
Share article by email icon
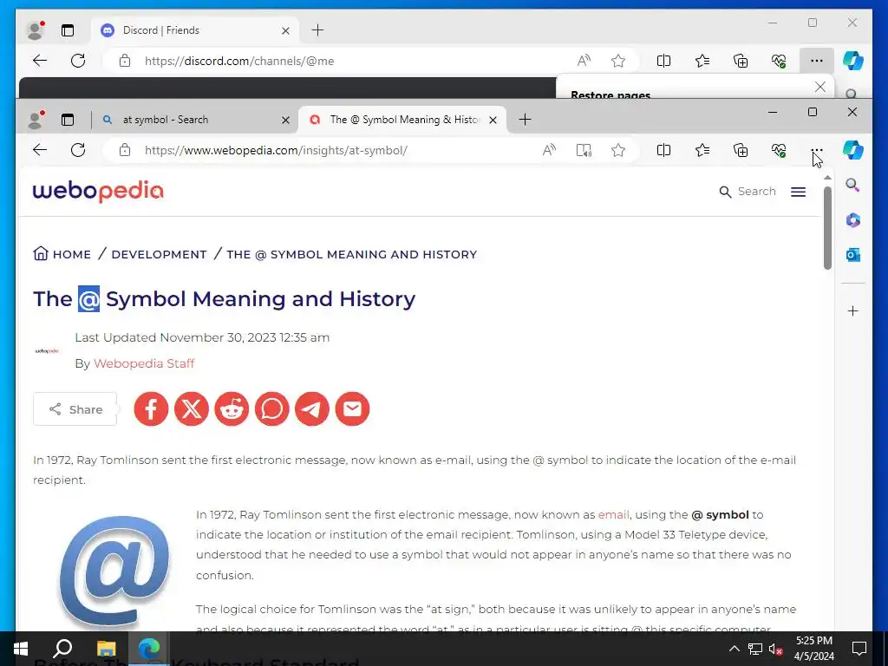352,409
